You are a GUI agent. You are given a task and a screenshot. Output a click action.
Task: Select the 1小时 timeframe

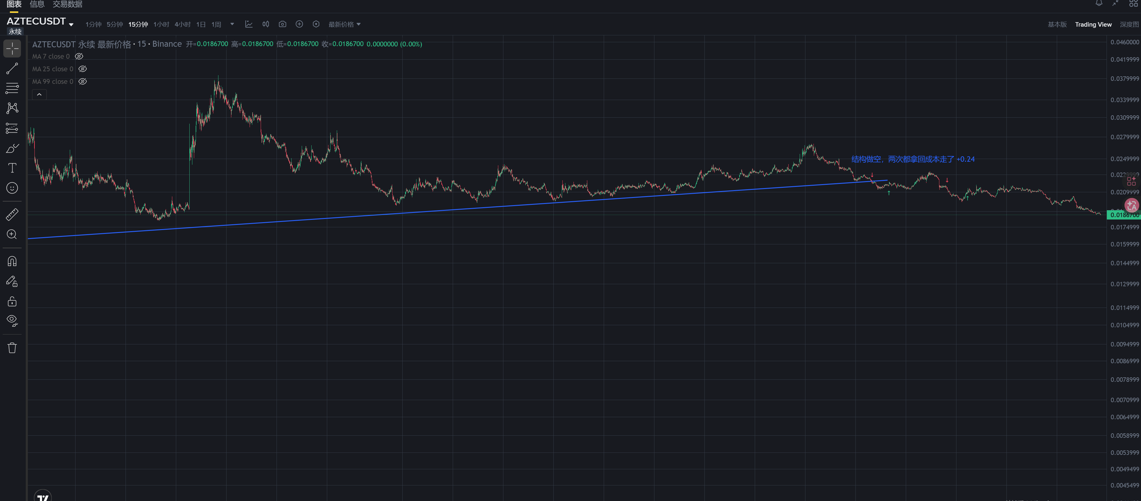[161, 24]
